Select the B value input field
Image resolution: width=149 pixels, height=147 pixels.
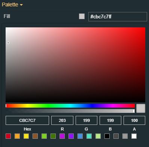[x=110, y=120]
